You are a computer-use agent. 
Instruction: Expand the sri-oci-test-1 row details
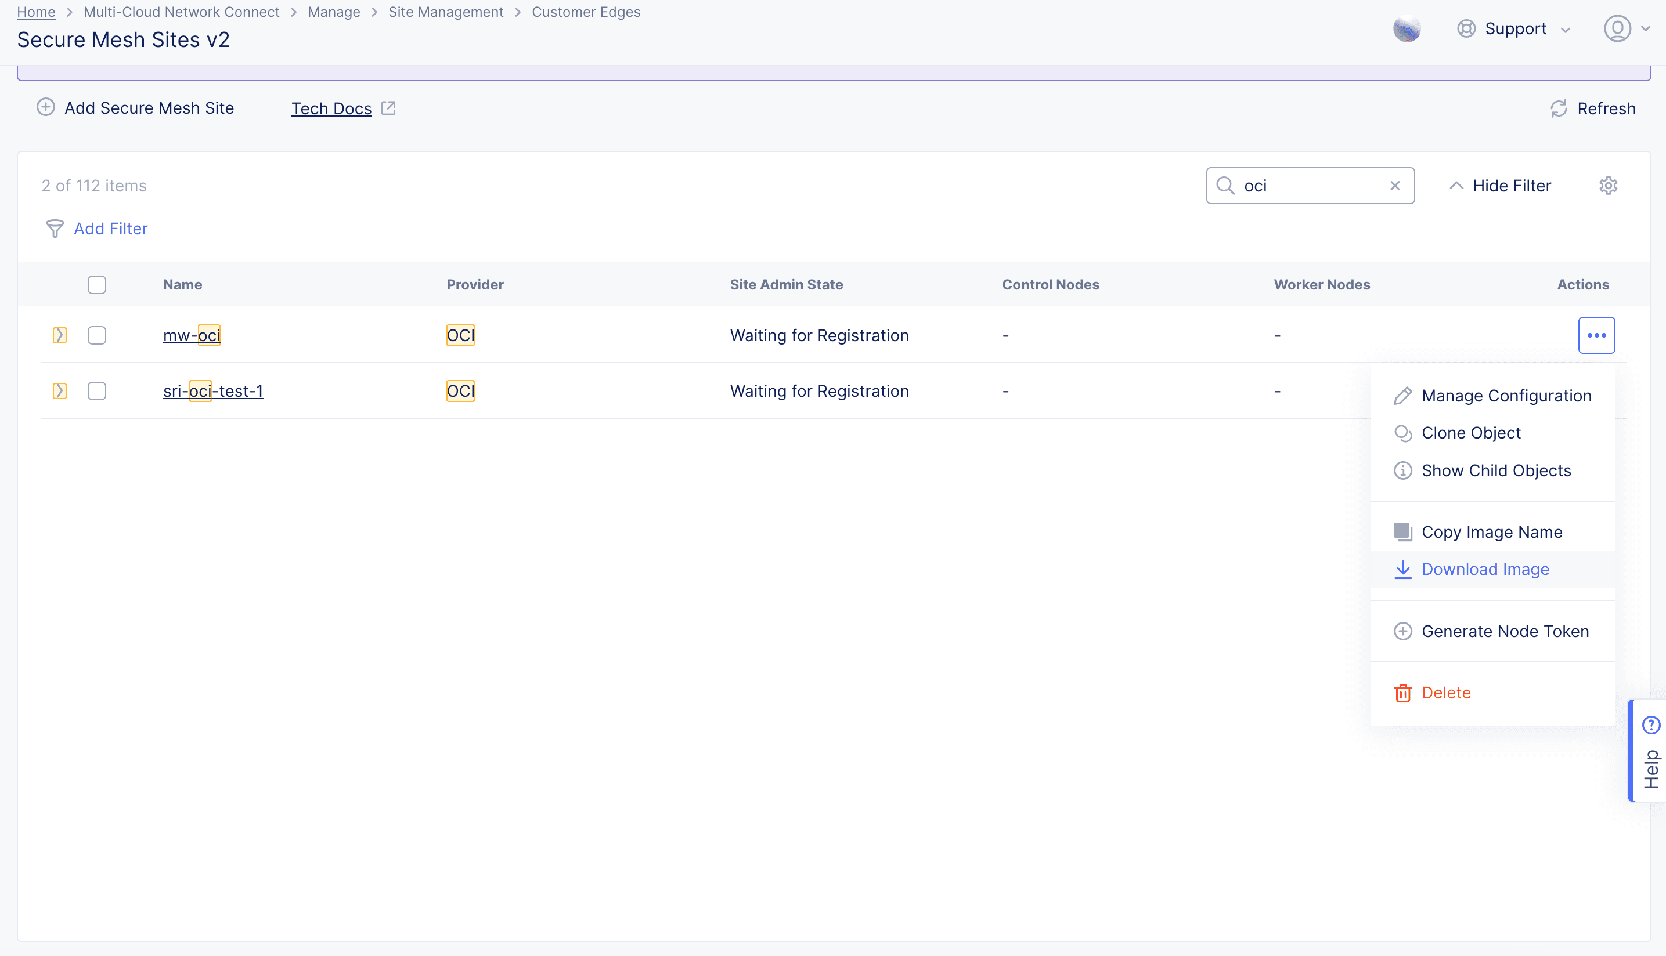59,390
